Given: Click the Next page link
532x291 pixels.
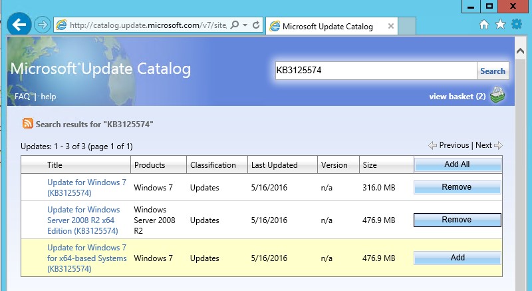Looking at the screenshot, I should 483,145.
